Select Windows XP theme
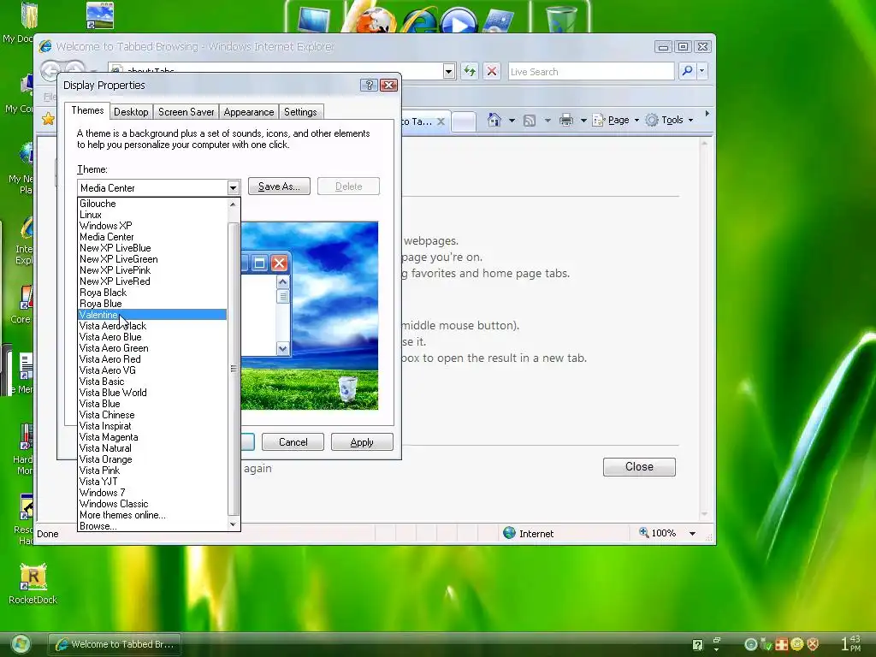The width and height of the screenshot is (876, 657). point(152,226)
